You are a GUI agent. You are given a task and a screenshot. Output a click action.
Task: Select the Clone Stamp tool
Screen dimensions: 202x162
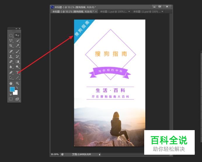(11, 56)
